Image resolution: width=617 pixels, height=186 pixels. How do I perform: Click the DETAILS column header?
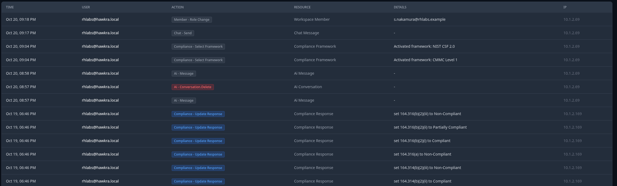coord(400,7)
